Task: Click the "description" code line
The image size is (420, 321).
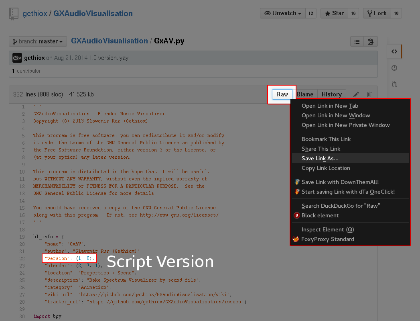Action: click(x=123, y=280)
